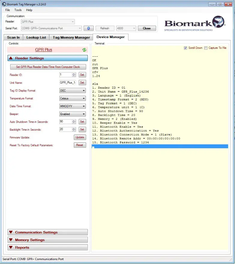Minimize the Biomark Tag Manager window
Screen dimensions: 235x264
point(212,4)
